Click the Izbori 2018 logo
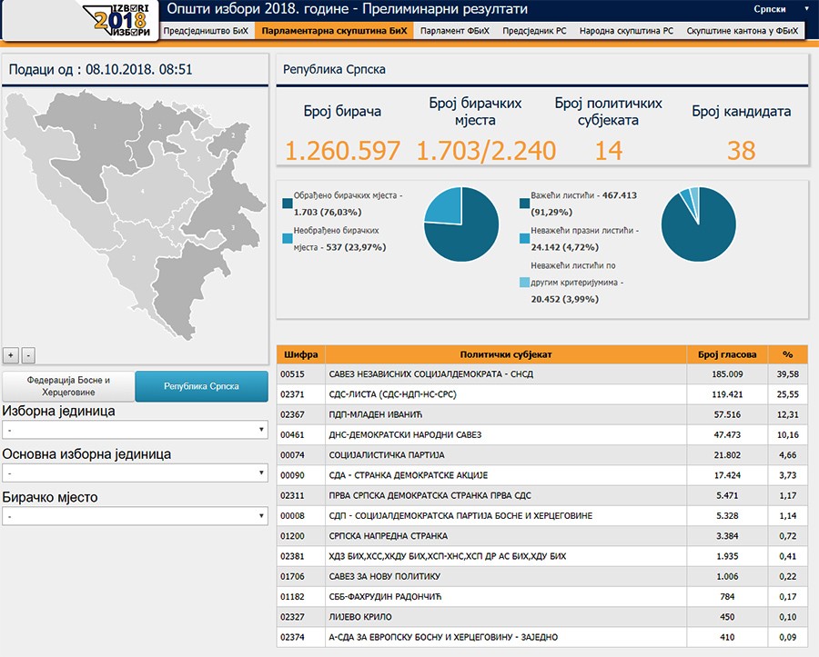Image resolution: width=819 pixels, height=657 pixels. (x=121, y=20)
